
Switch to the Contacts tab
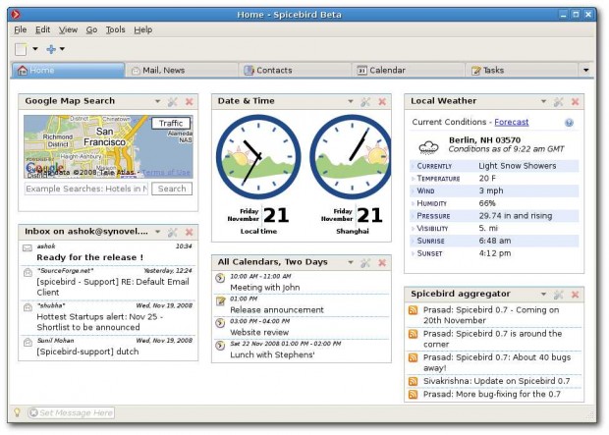[295, 71]
